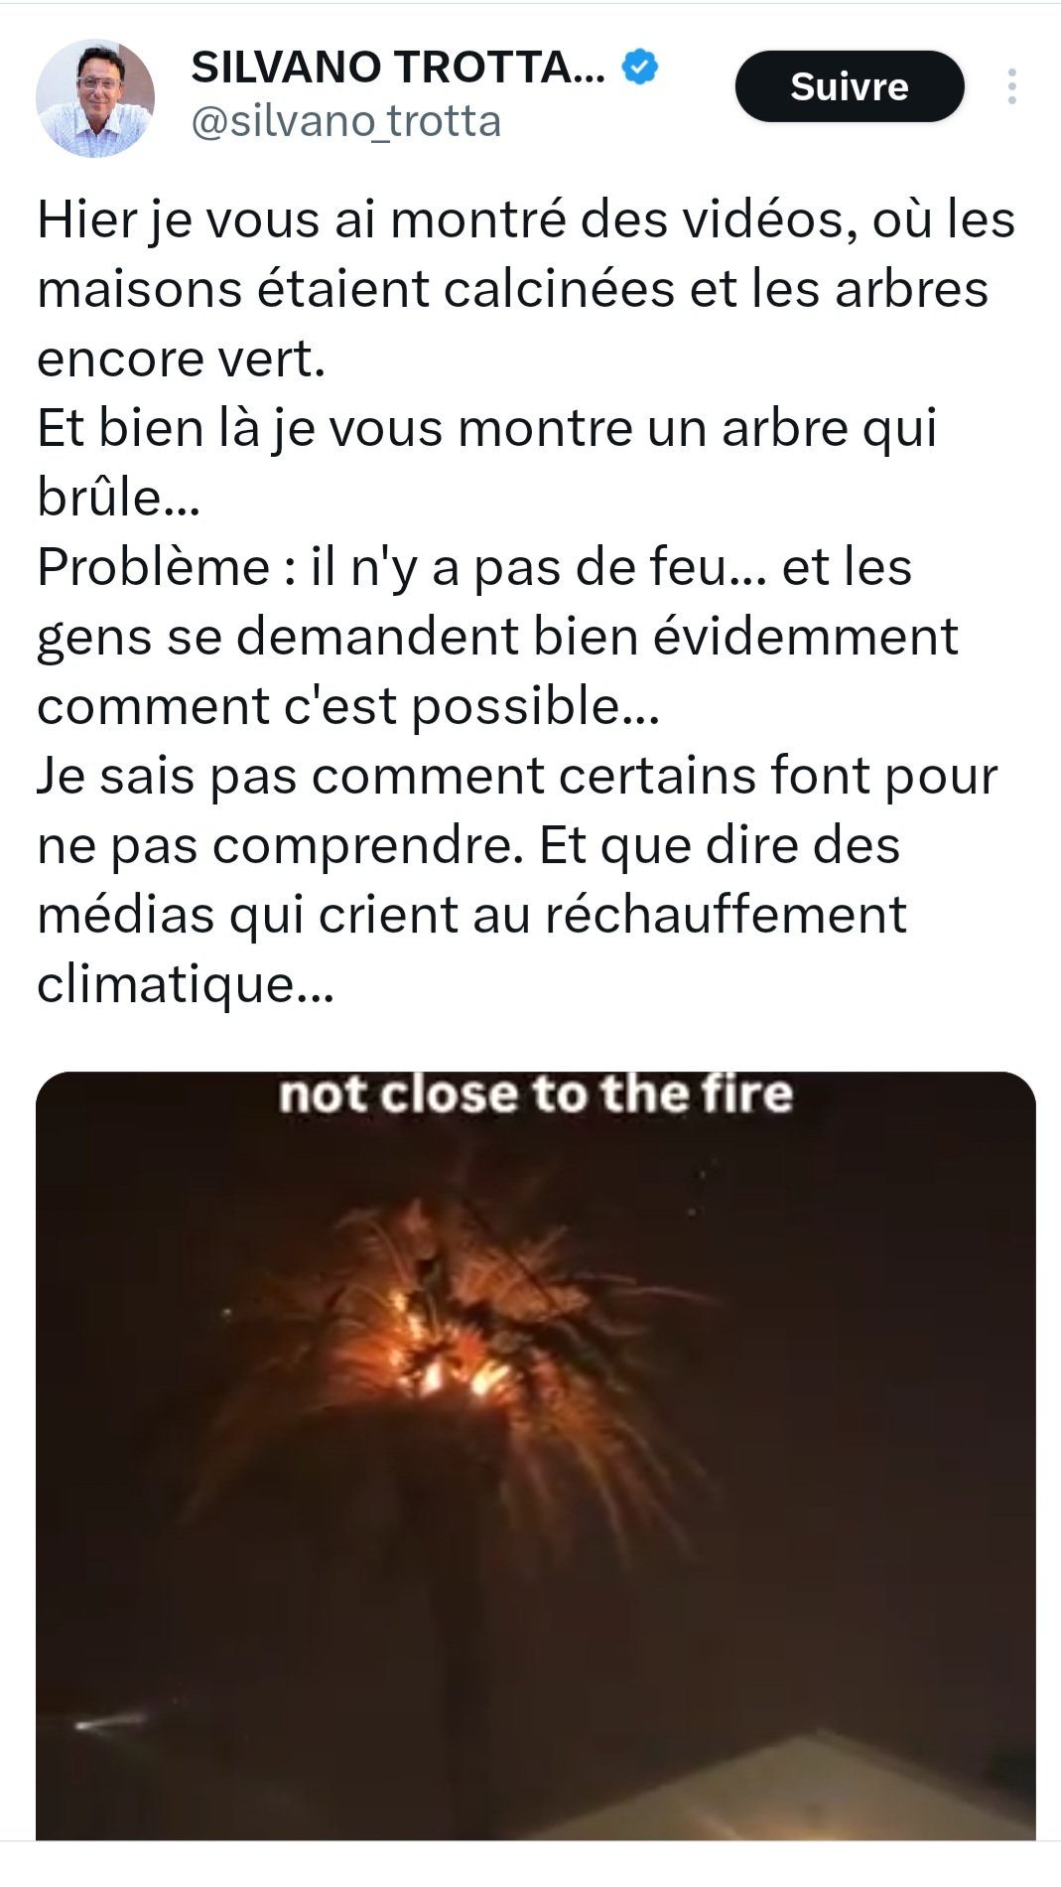Click the line "Je sais pas comment certains font pour"
The width and height of the screenshot is (1061, 1887).
pos(517,776)
